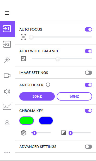Select the Source 1 sidebar icon
Screen dimensions: 96x161
7,29
